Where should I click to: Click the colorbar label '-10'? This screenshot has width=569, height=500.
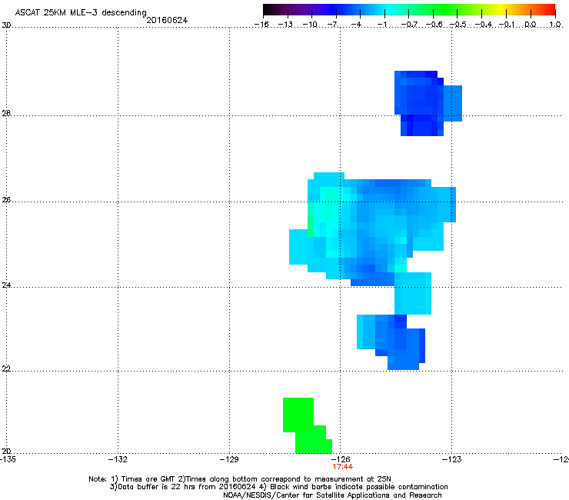pos(310,25)
